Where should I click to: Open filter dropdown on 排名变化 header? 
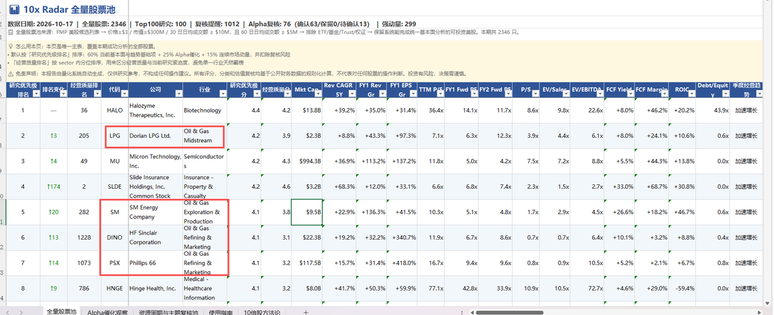(63, 93)
